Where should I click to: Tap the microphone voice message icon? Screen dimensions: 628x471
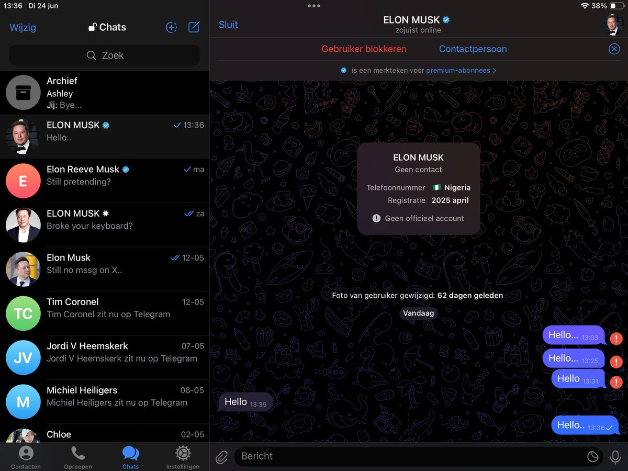point(615,456)
